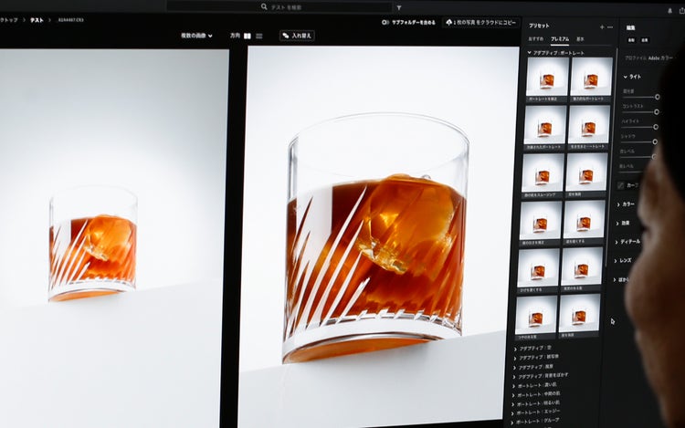This screenshot has height=428, width=685.
Task: Click the notification bell icon at top
Action: 669,11
